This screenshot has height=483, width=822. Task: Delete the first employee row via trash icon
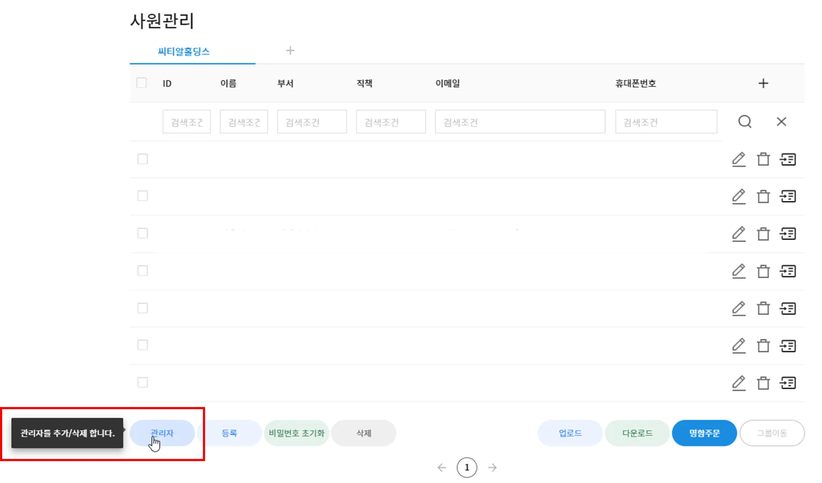pos(763,159)
